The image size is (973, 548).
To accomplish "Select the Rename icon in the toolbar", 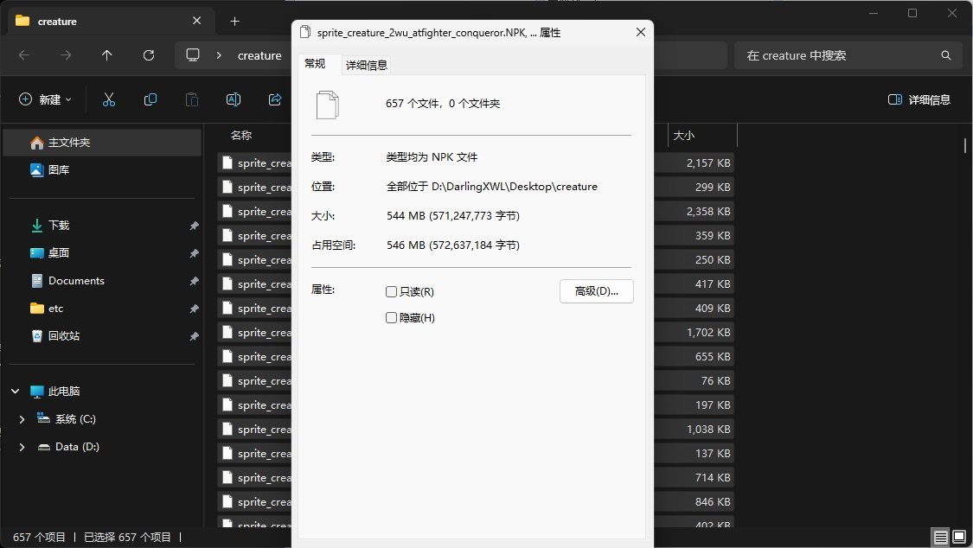I will (233, 99).
